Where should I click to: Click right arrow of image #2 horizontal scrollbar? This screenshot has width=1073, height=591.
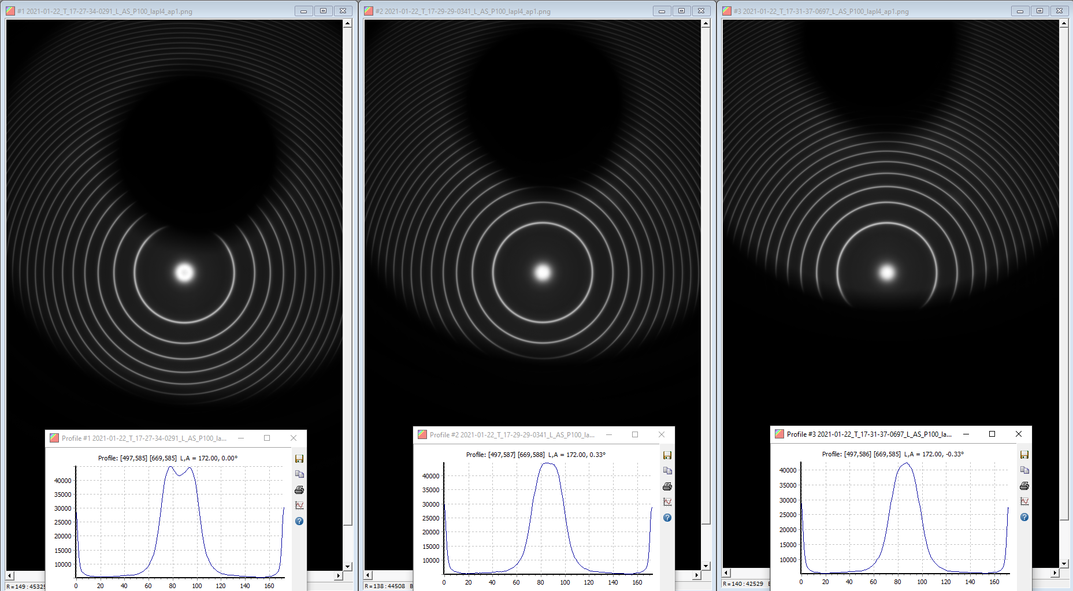point(697,575)
